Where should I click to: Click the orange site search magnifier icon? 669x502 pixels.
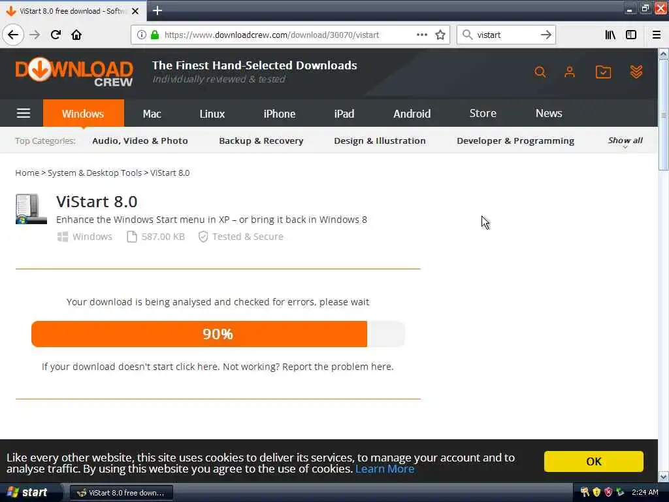(x=540, y=72)
